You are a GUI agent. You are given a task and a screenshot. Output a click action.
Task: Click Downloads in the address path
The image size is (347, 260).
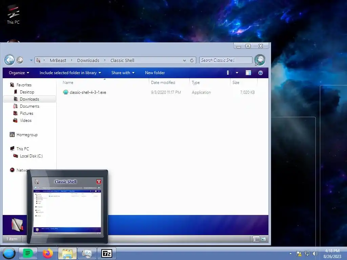pos(88,60)
